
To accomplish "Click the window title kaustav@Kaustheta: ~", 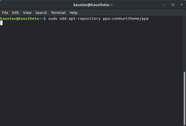I will (93, 5).
